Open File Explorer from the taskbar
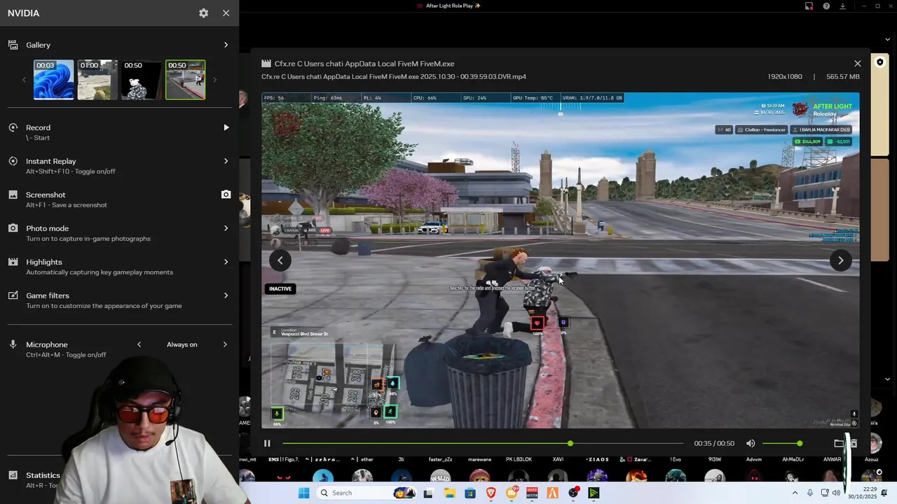 [x=449, y=493]
